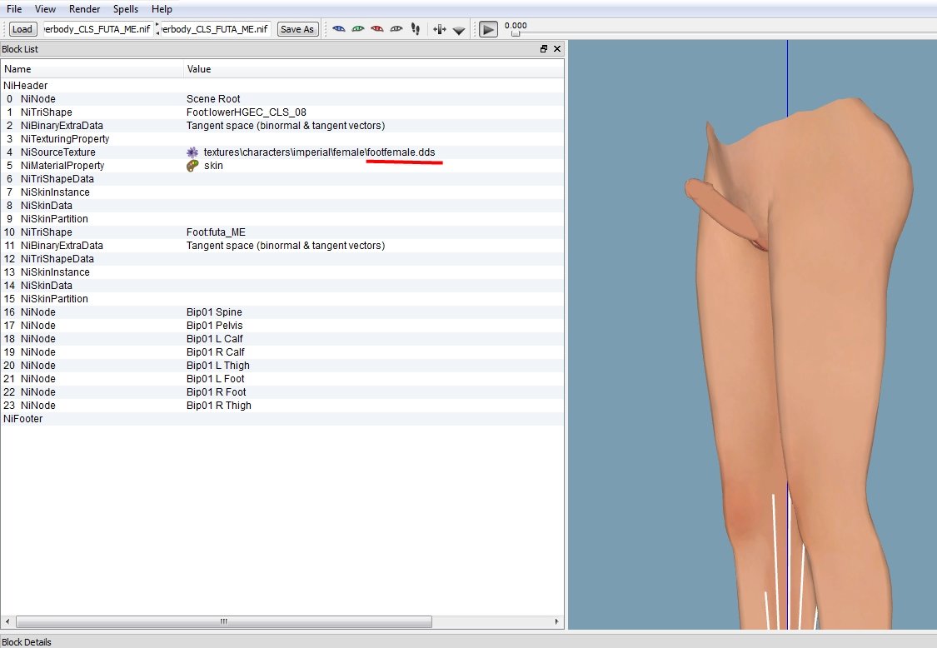Open the Spells menu

(x=126, y=9)
